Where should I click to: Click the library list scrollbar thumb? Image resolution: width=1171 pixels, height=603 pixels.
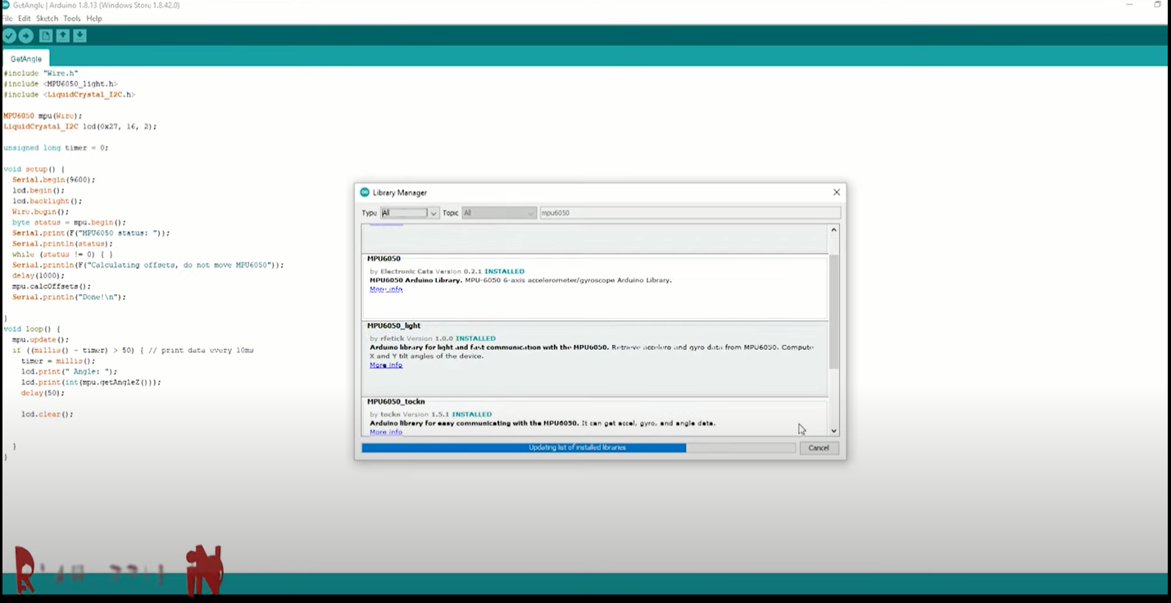point(834,311)
